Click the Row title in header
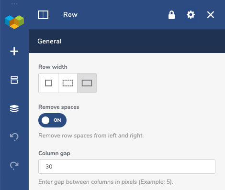This screenshot has width=225, height=190. tap(70, 15)
